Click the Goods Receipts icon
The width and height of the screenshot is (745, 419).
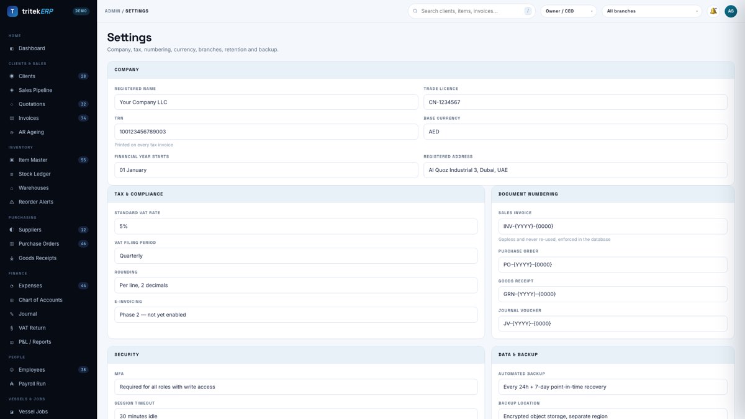tap(12, 258)
